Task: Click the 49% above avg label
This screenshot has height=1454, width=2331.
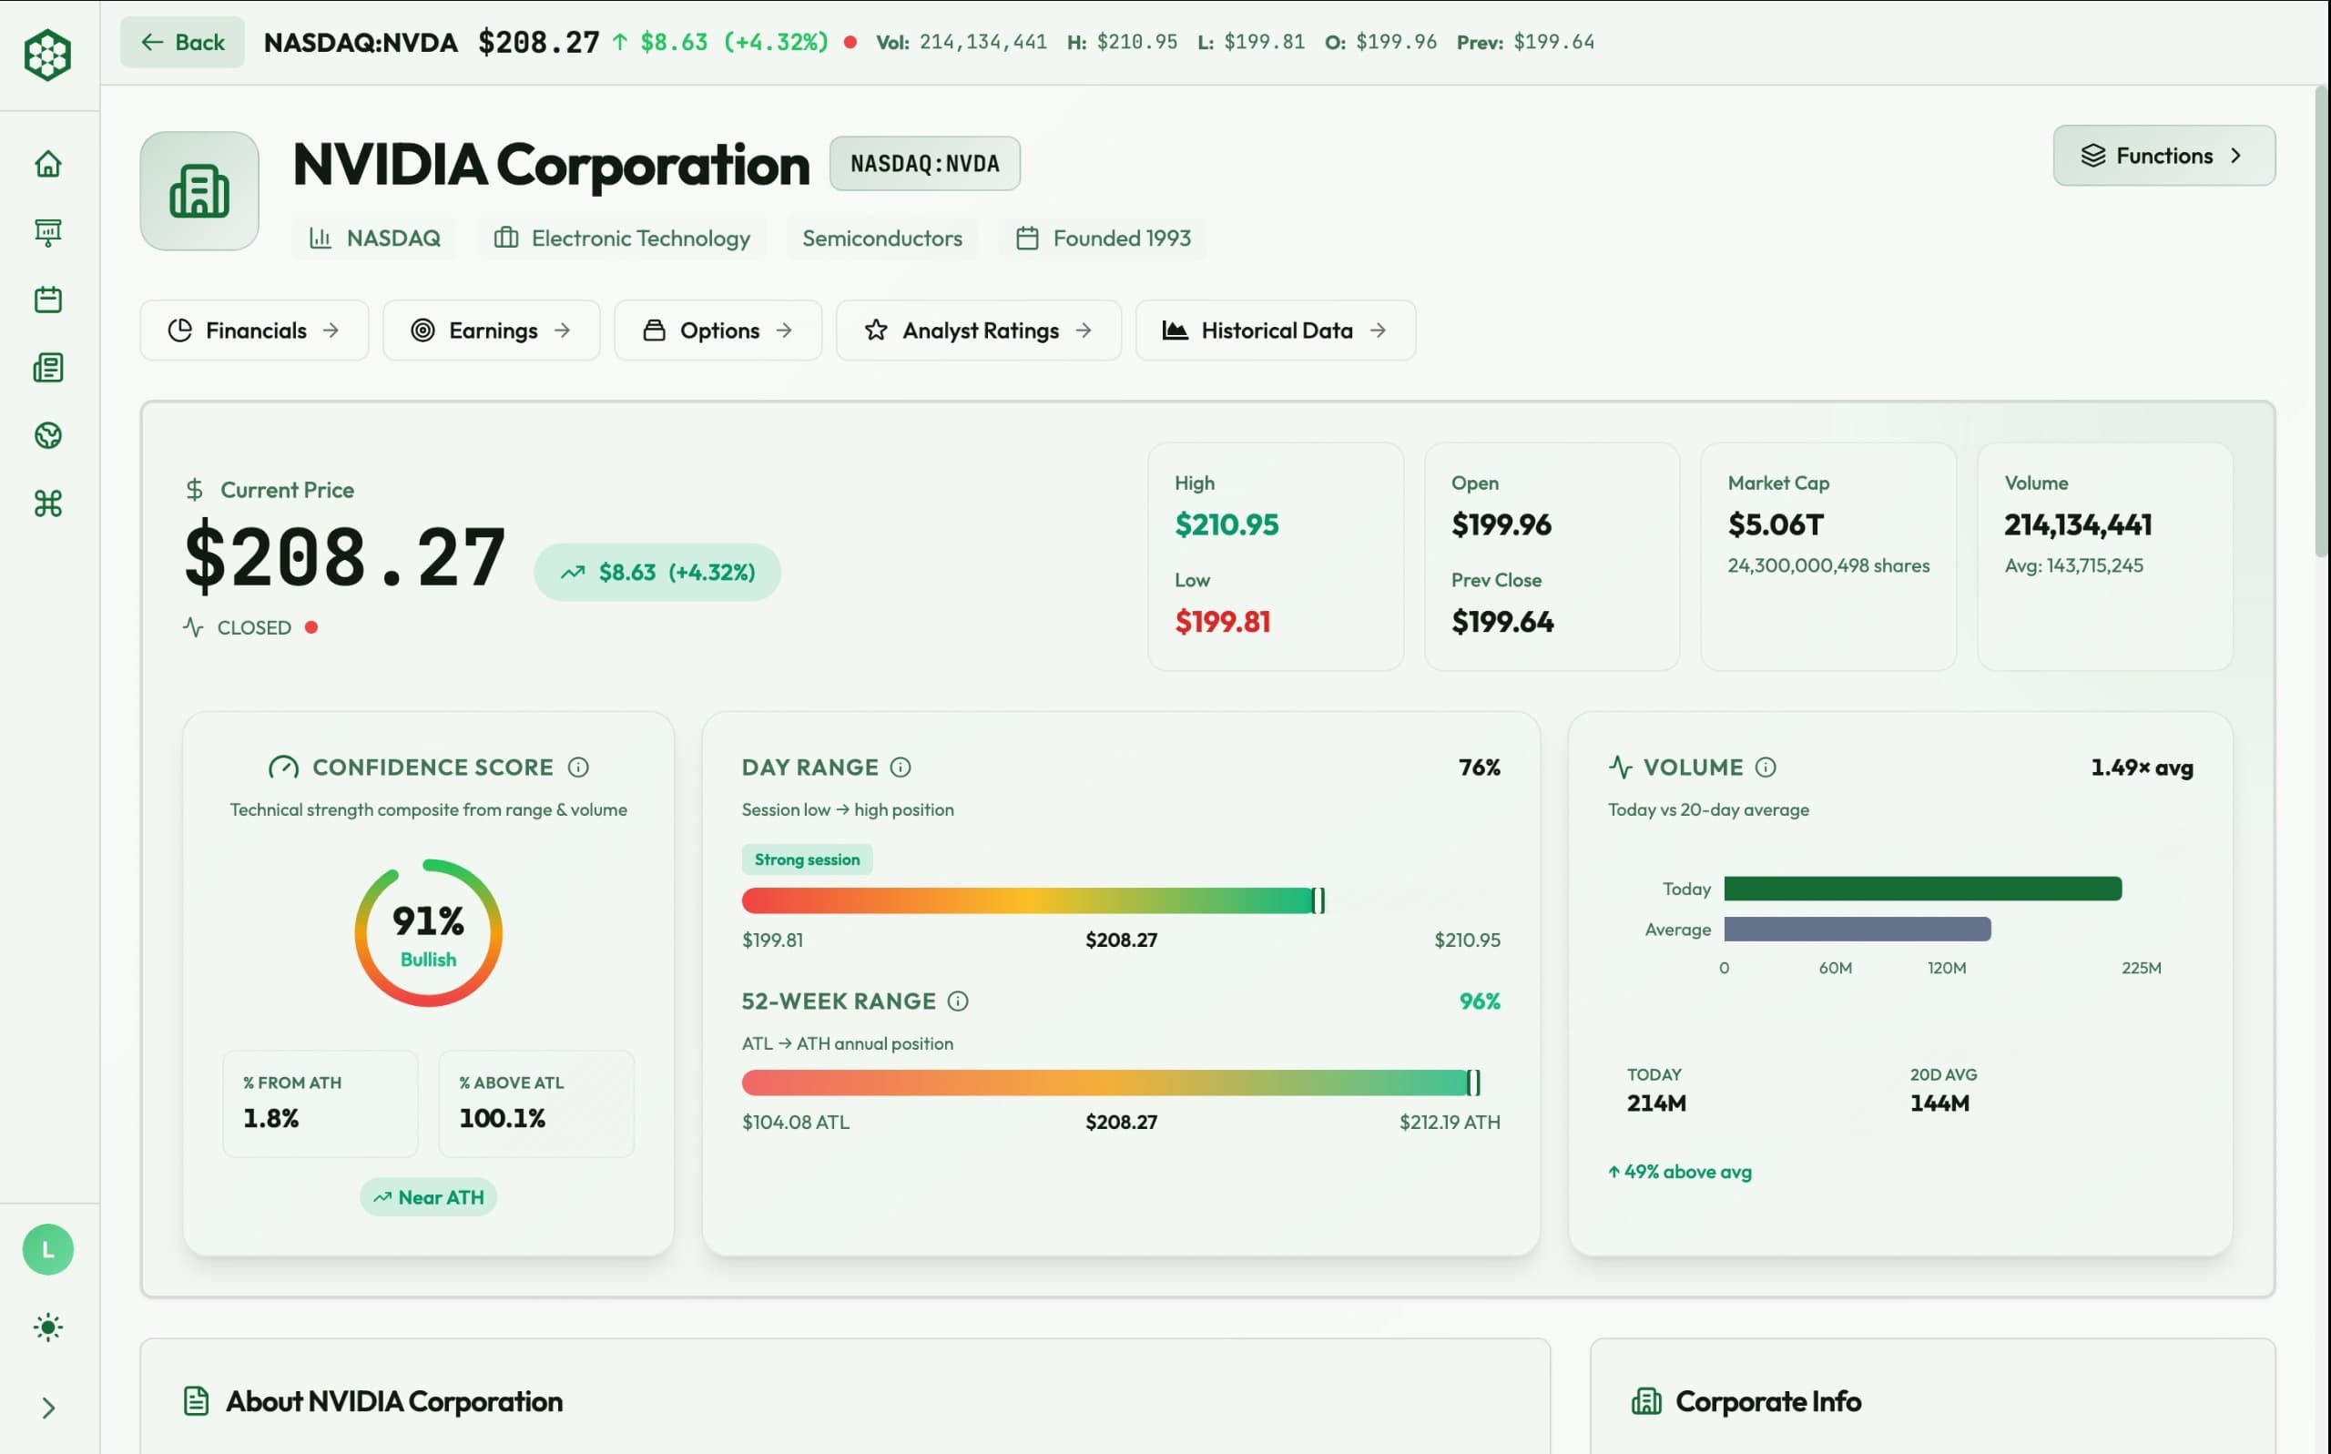Action: click(x=1679, y=1173)
